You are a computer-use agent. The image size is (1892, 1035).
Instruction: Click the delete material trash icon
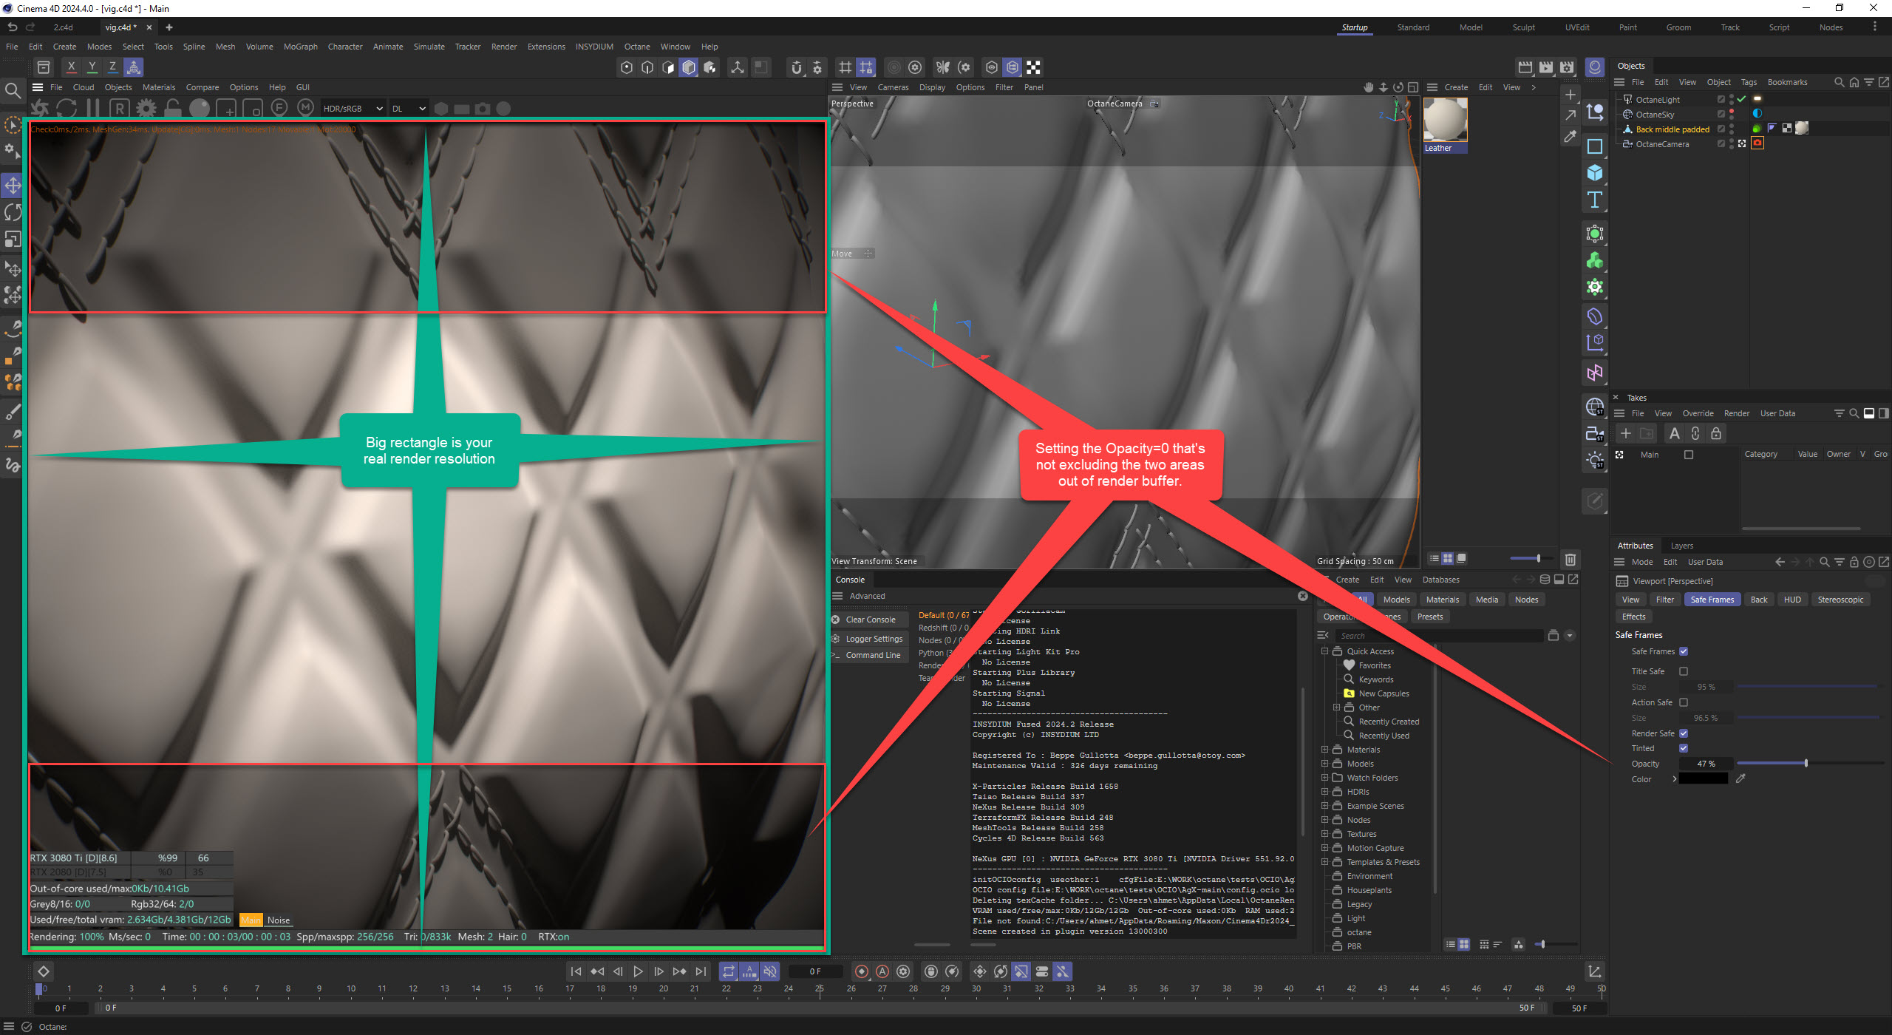pyautogui.click(x=1571, y=559)
